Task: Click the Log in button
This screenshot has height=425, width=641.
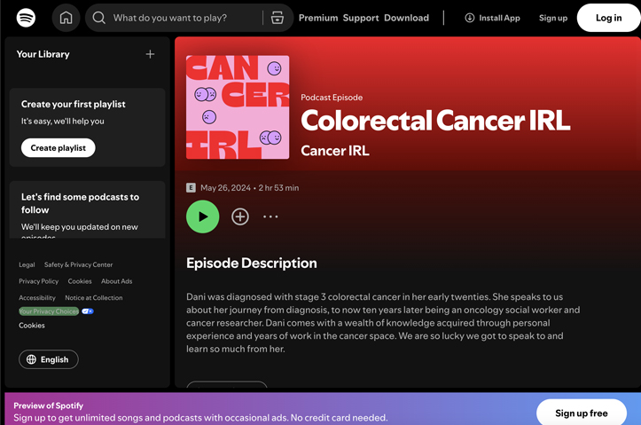Action: click(x=608, y=18)
